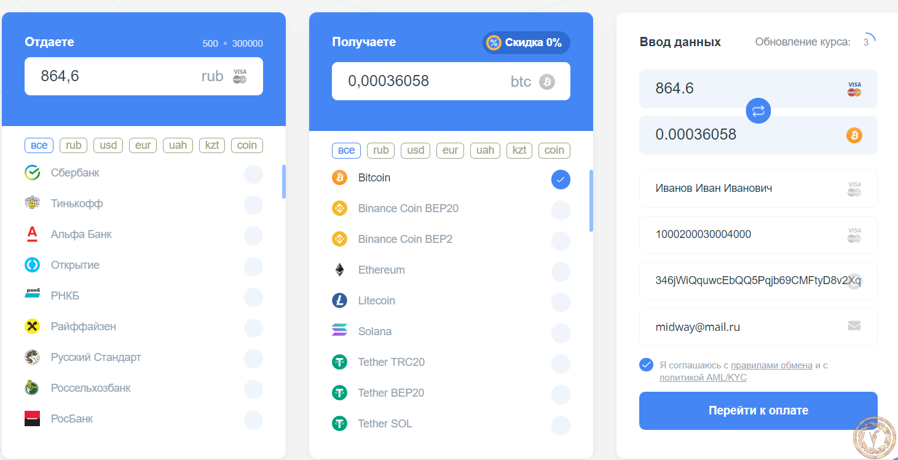This screenshot has width=898, height=460.
Task: Click the Tether TRC20 icon
Action: coord(339,362)
